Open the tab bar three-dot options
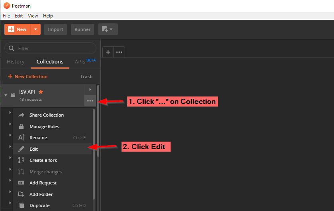334x211 pixels. (x=119, y=52)
